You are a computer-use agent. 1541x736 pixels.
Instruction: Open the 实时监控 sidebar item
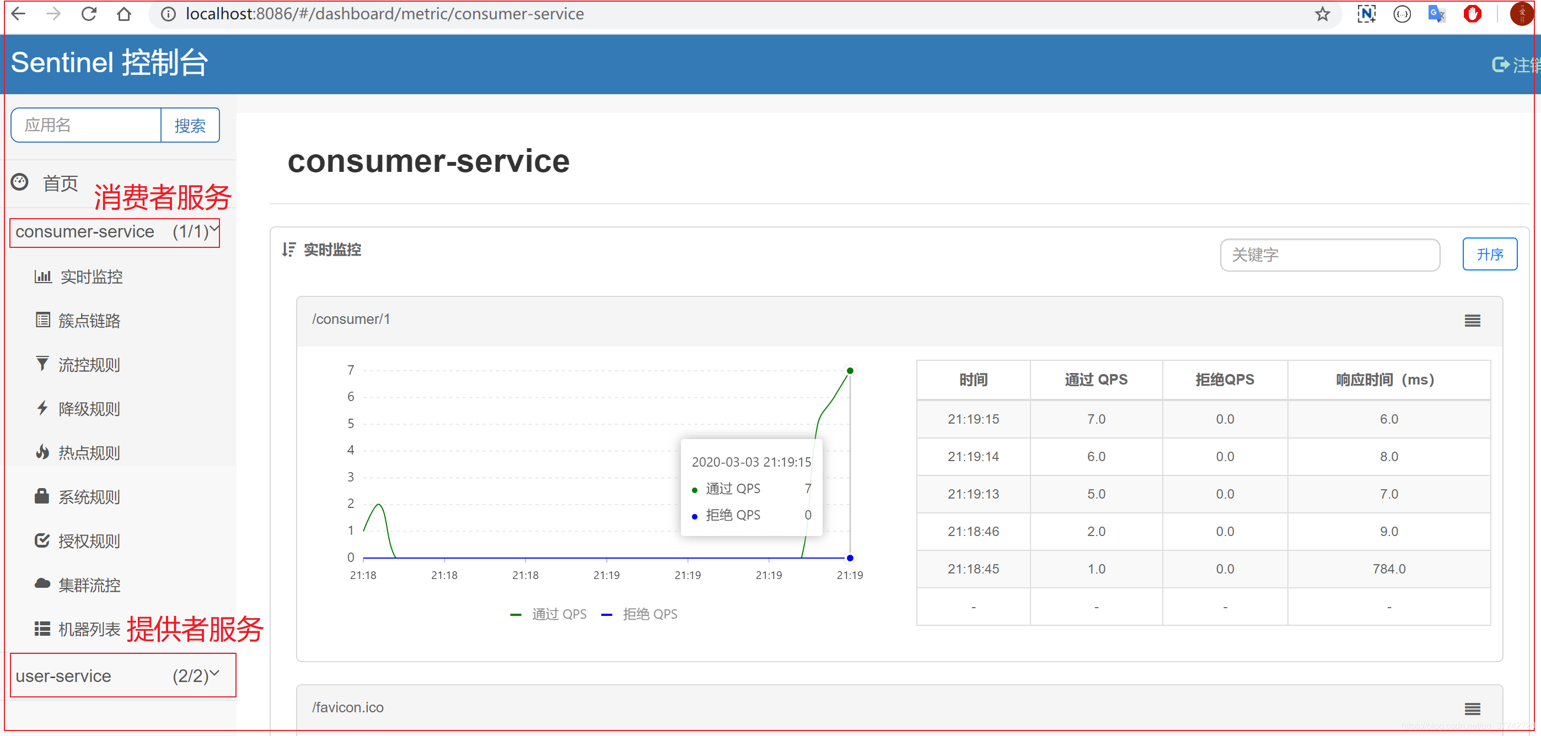coord(92,277)
